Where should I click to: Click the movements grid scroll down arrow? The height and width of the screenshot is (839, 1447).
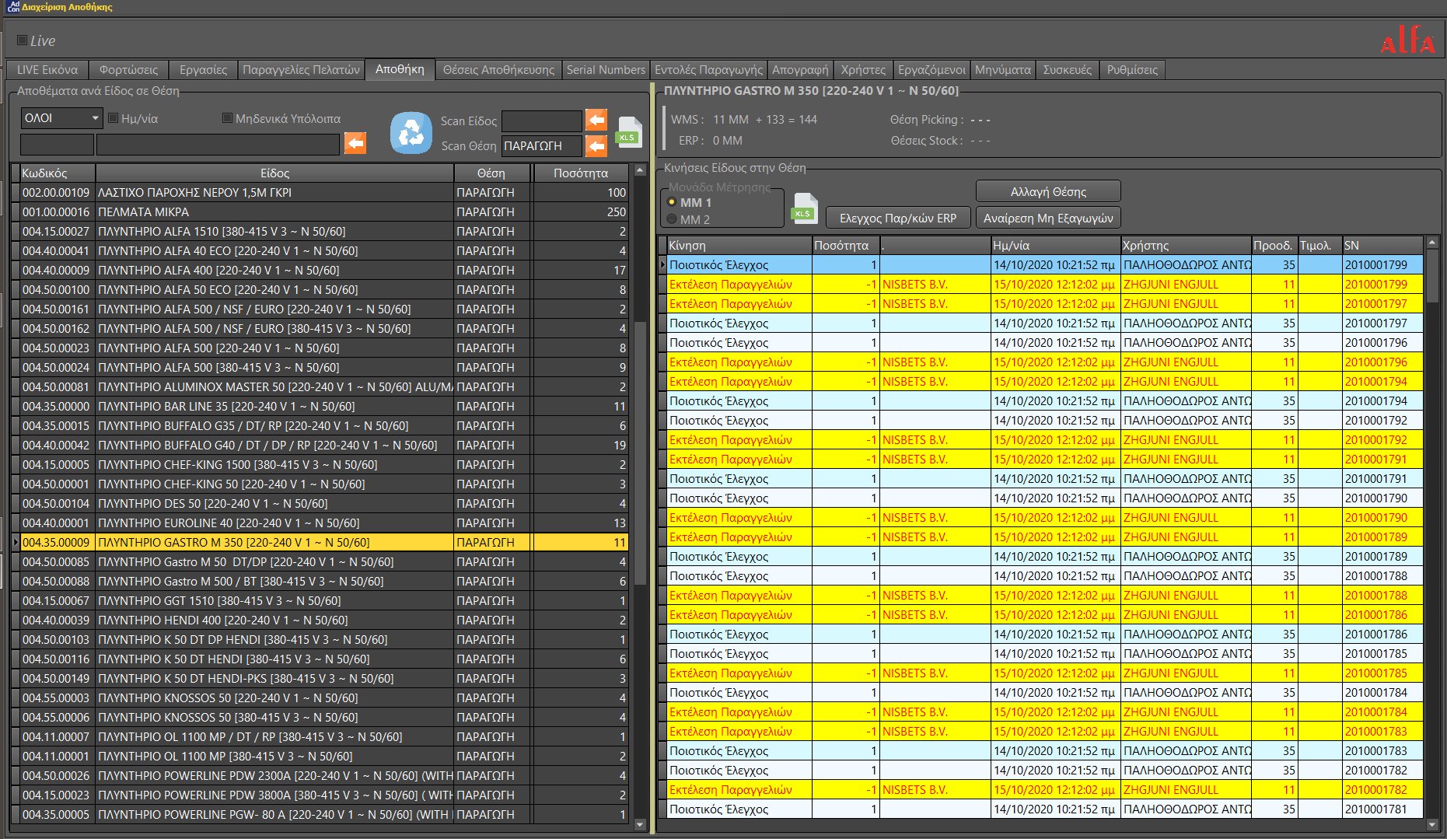tap(1431, 824)
